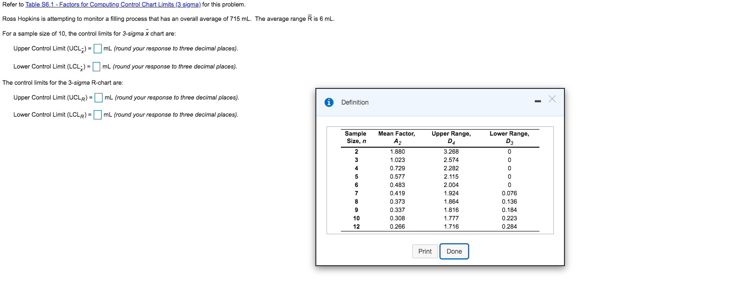Click the sample size 10 row label
This screenshot has height=293, width=756.
pos(356,218)
